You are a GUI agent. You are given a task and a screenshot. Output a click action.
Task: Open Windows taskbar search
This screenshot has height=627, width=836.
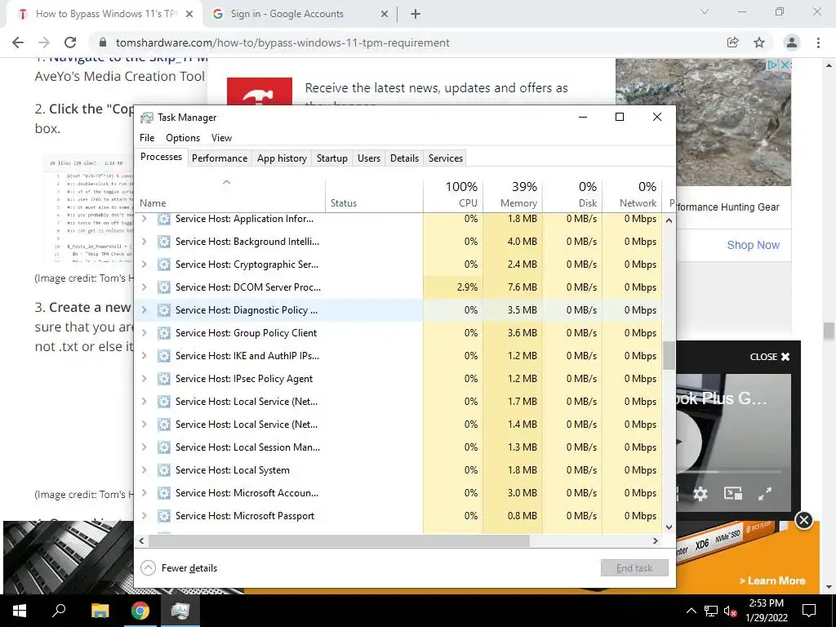(x=59, y=611)
